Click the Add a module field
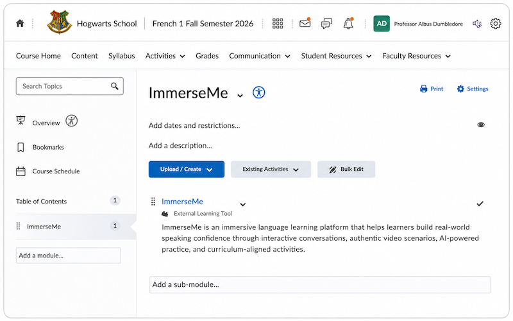The width and height of the screenshot is (513, 321). click(69, 256)
